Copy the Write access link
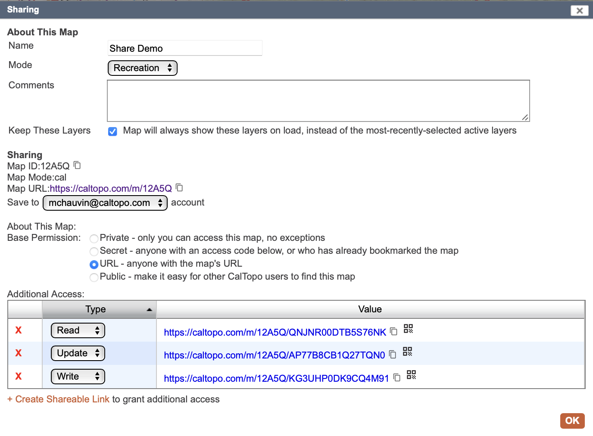Viewport: 593px width, 436px height. (x=397, y=378)
